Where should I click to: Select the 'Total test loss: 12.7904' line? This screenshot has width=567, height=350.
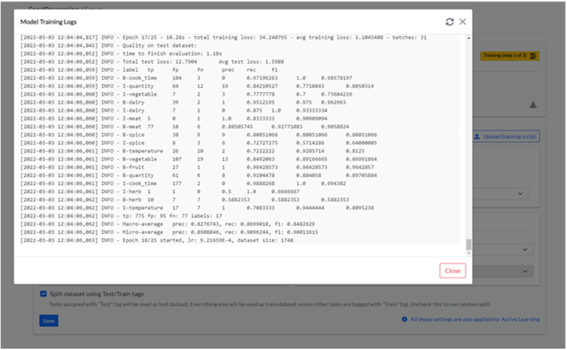point(152,62)
